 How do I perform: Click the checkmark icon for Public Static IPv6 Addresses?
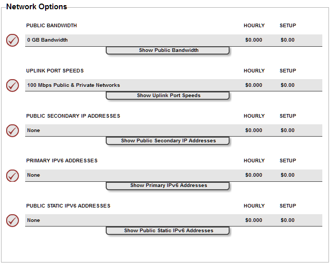coord(12,220)
